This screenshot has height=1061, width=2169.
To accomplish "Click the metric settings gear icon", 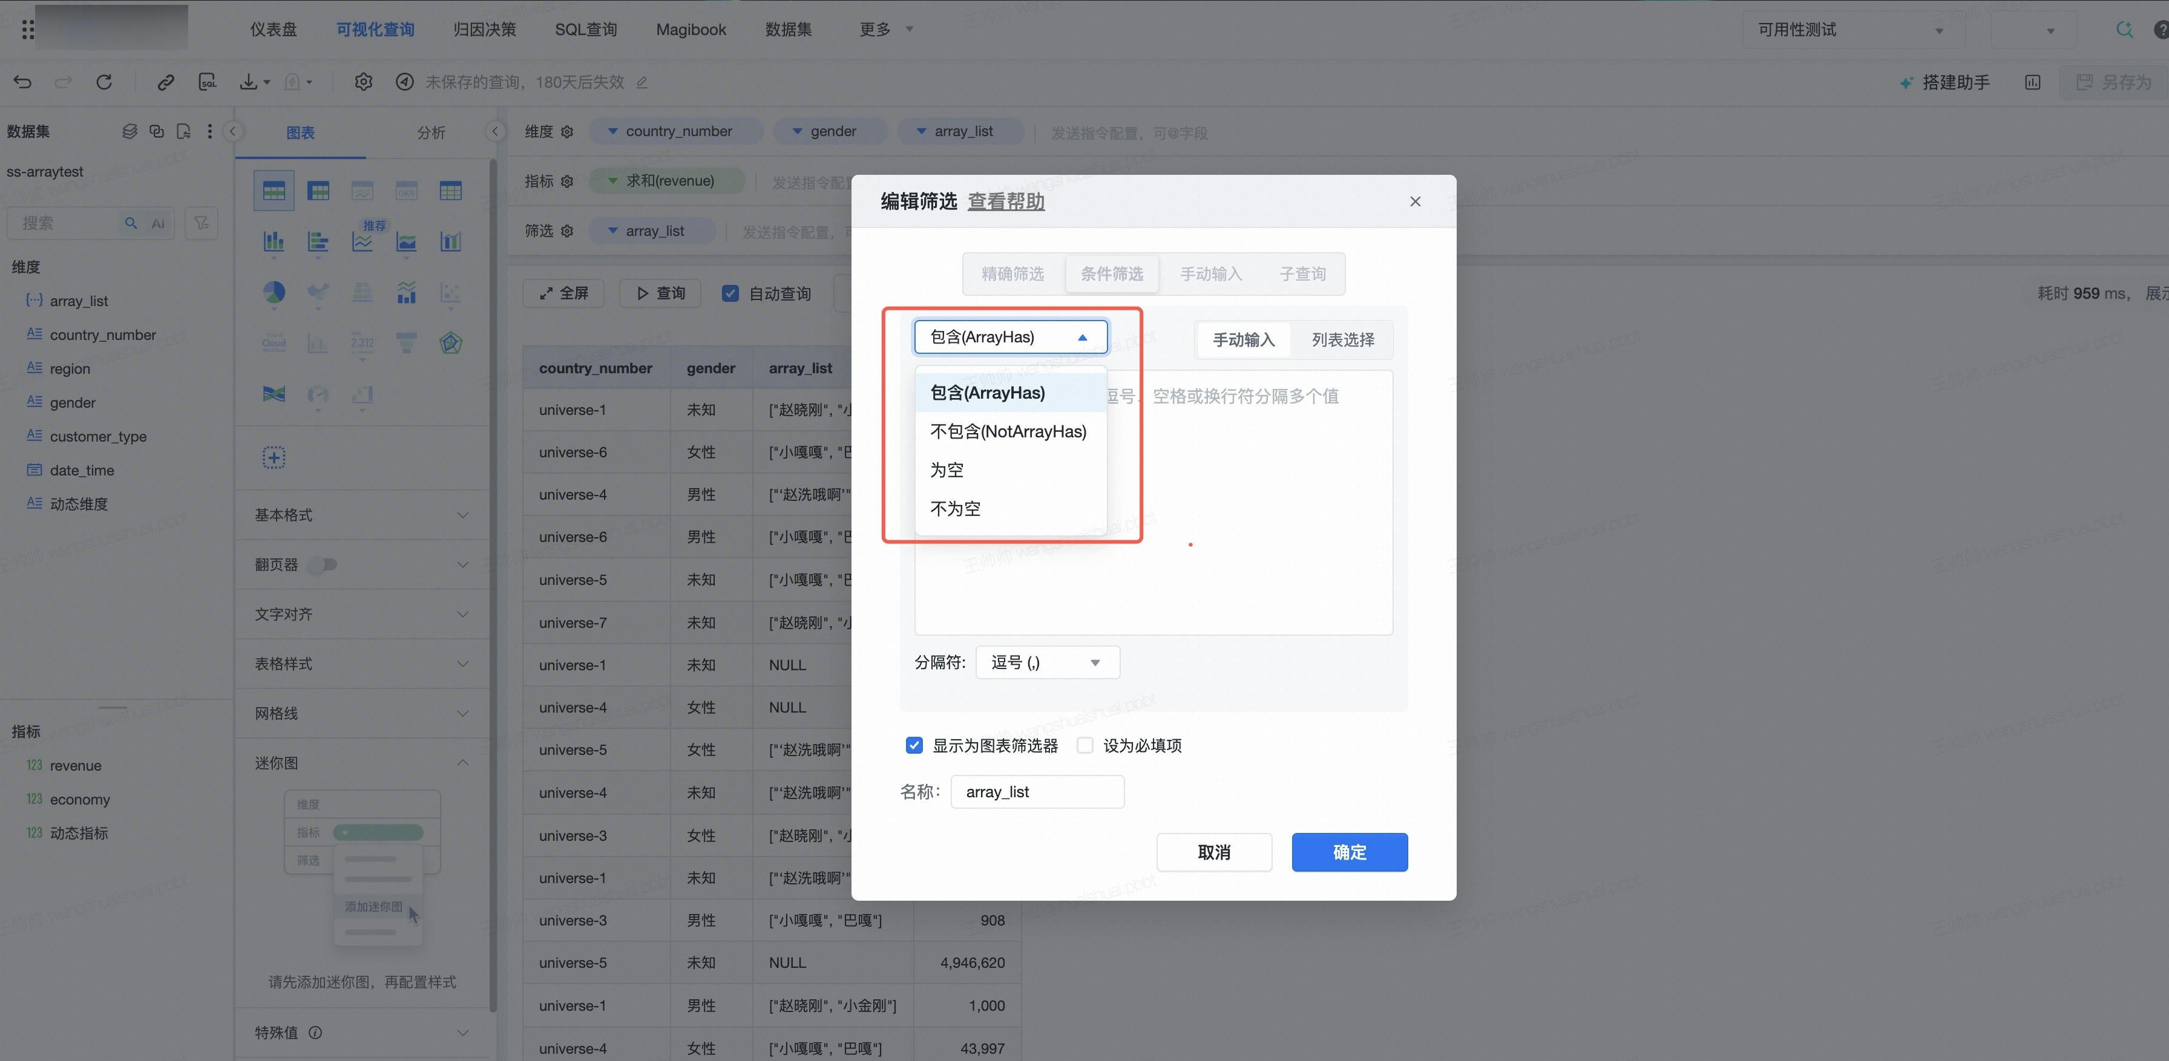I will pos(566,181).
